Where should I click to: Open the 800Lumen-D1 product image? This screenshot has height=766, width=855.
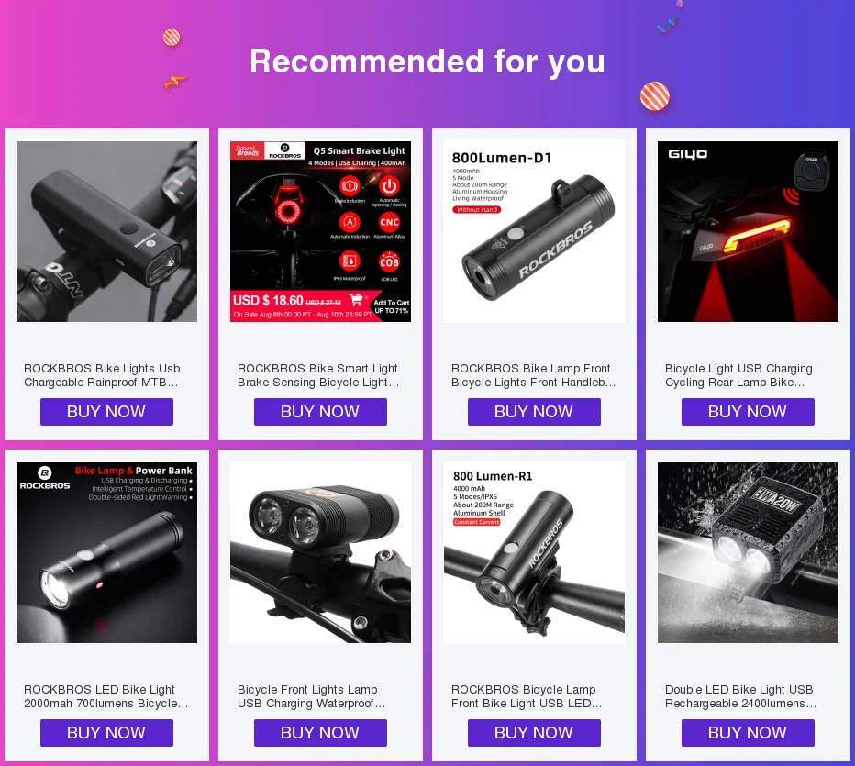pos(534,232)
